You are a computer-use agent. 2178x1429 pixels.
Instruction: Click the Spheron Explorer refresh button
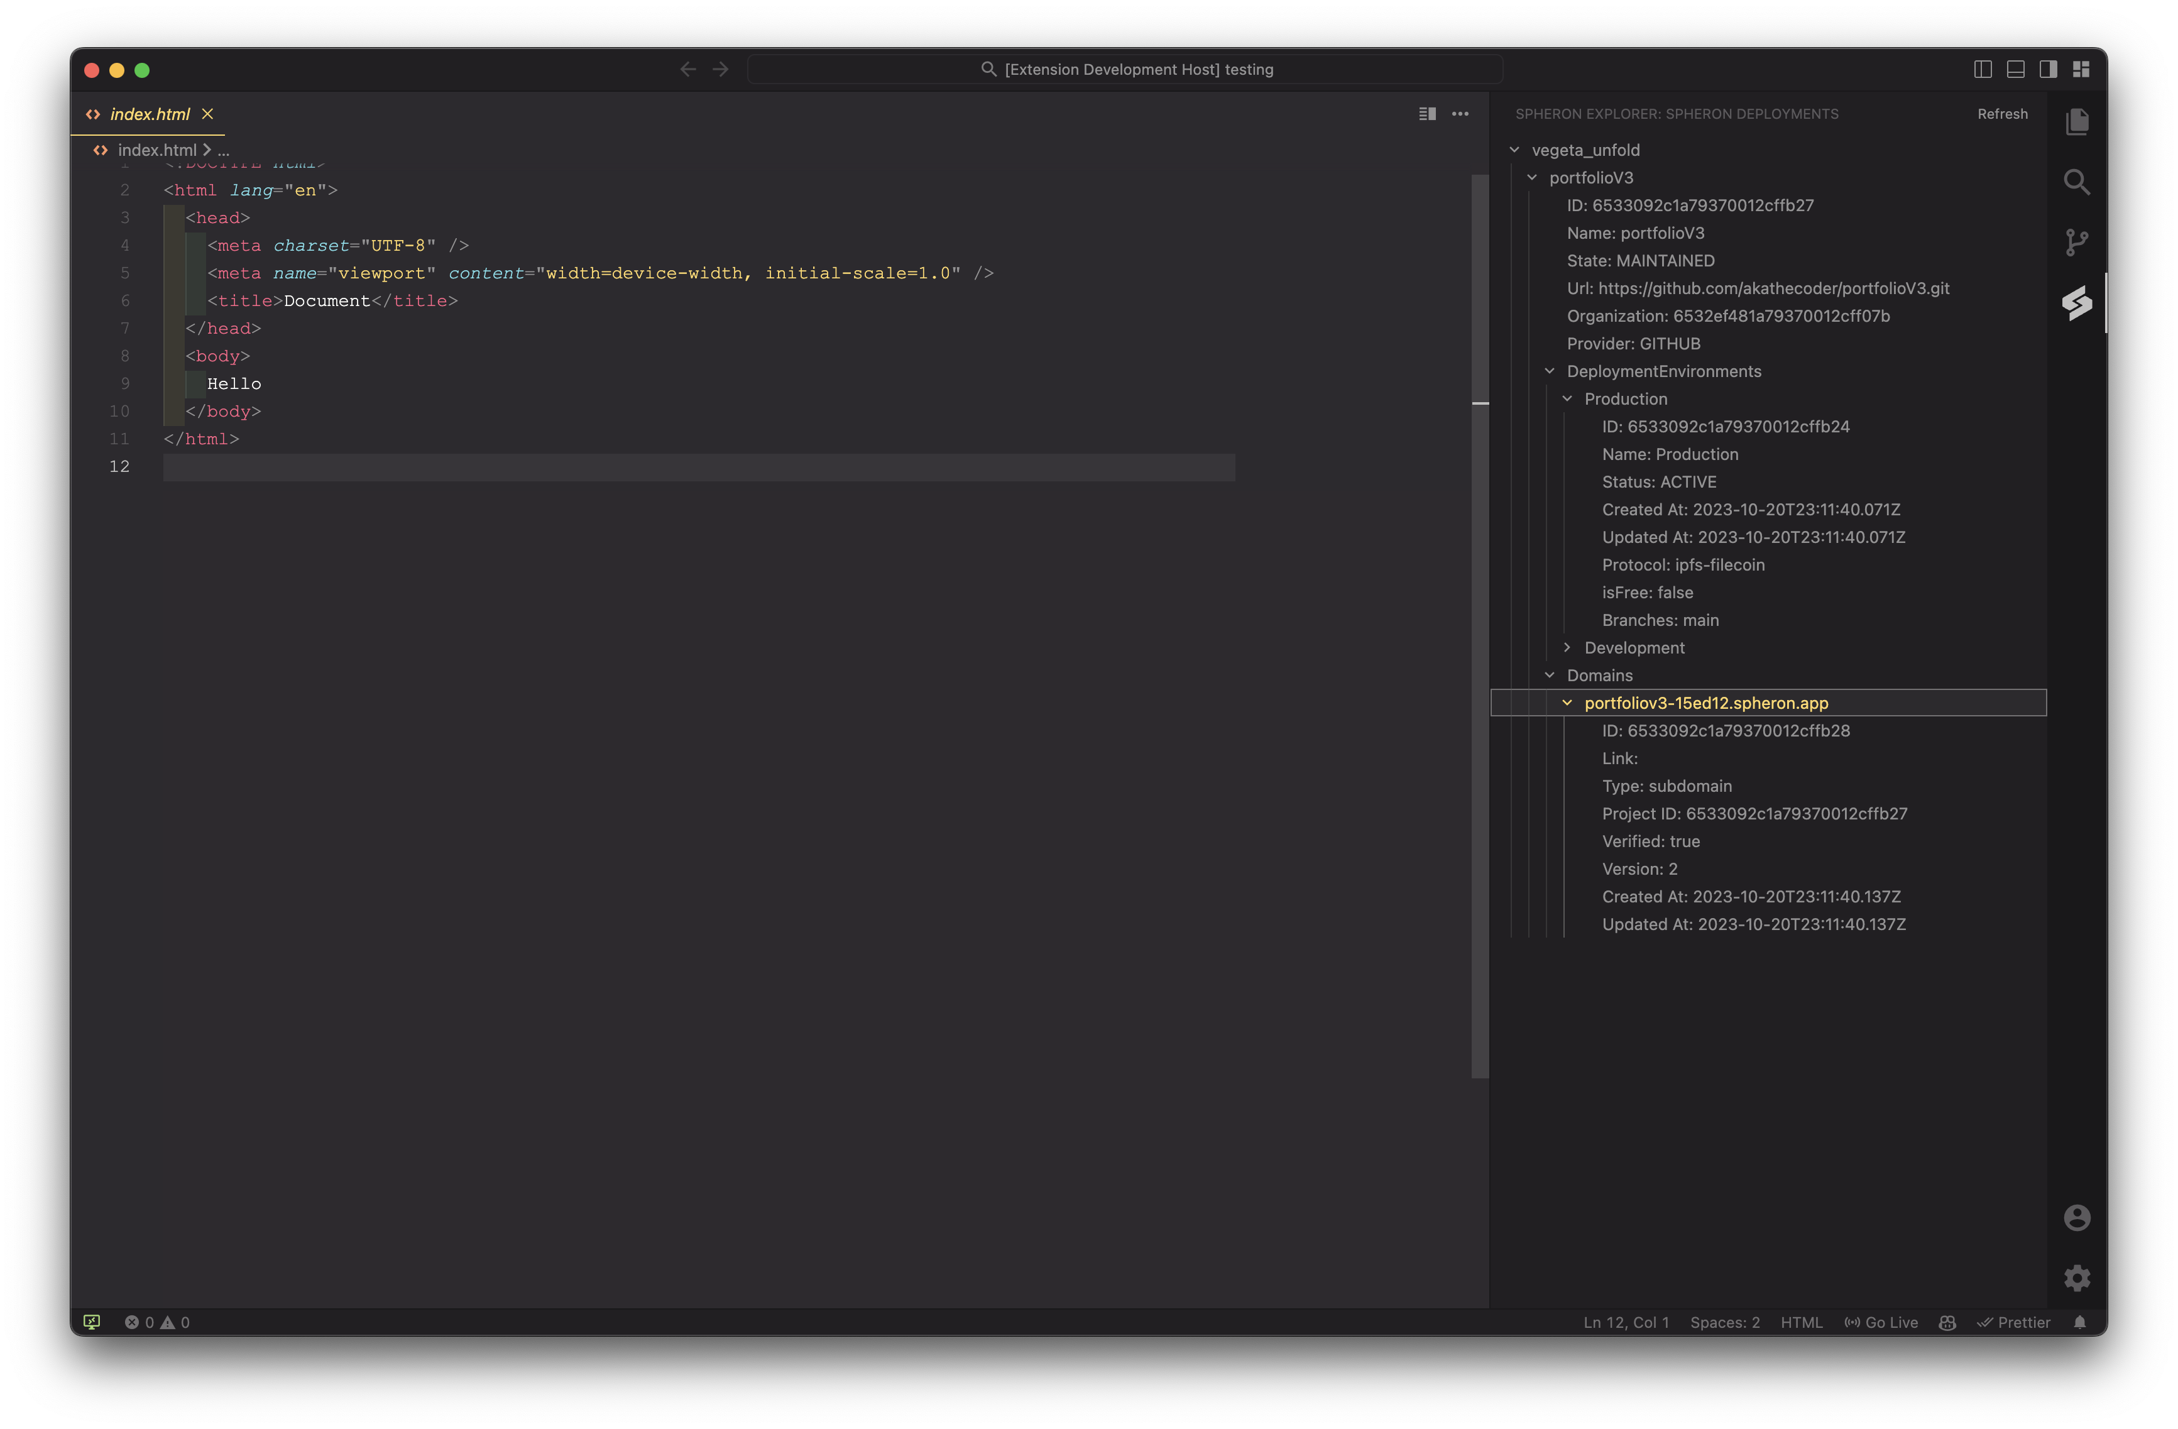pos(2004,113)
